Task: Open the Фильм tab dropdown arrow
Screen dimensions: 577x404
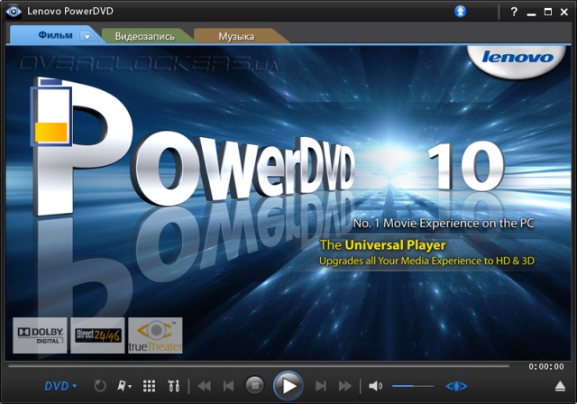Action: point(87,36)
